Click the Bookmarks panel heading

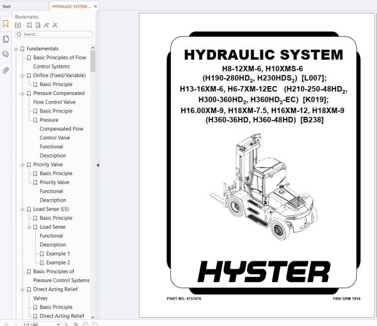26,17
